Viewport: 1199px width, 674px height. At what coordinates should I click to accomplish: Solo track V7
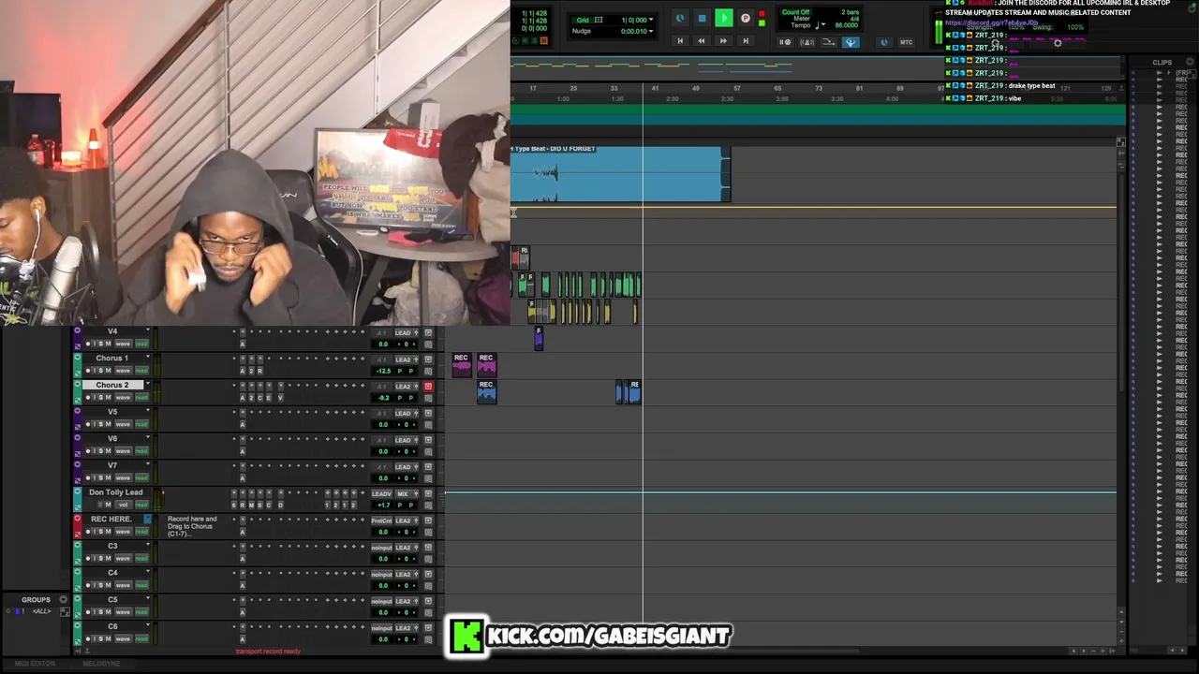[x=101, y=478]
